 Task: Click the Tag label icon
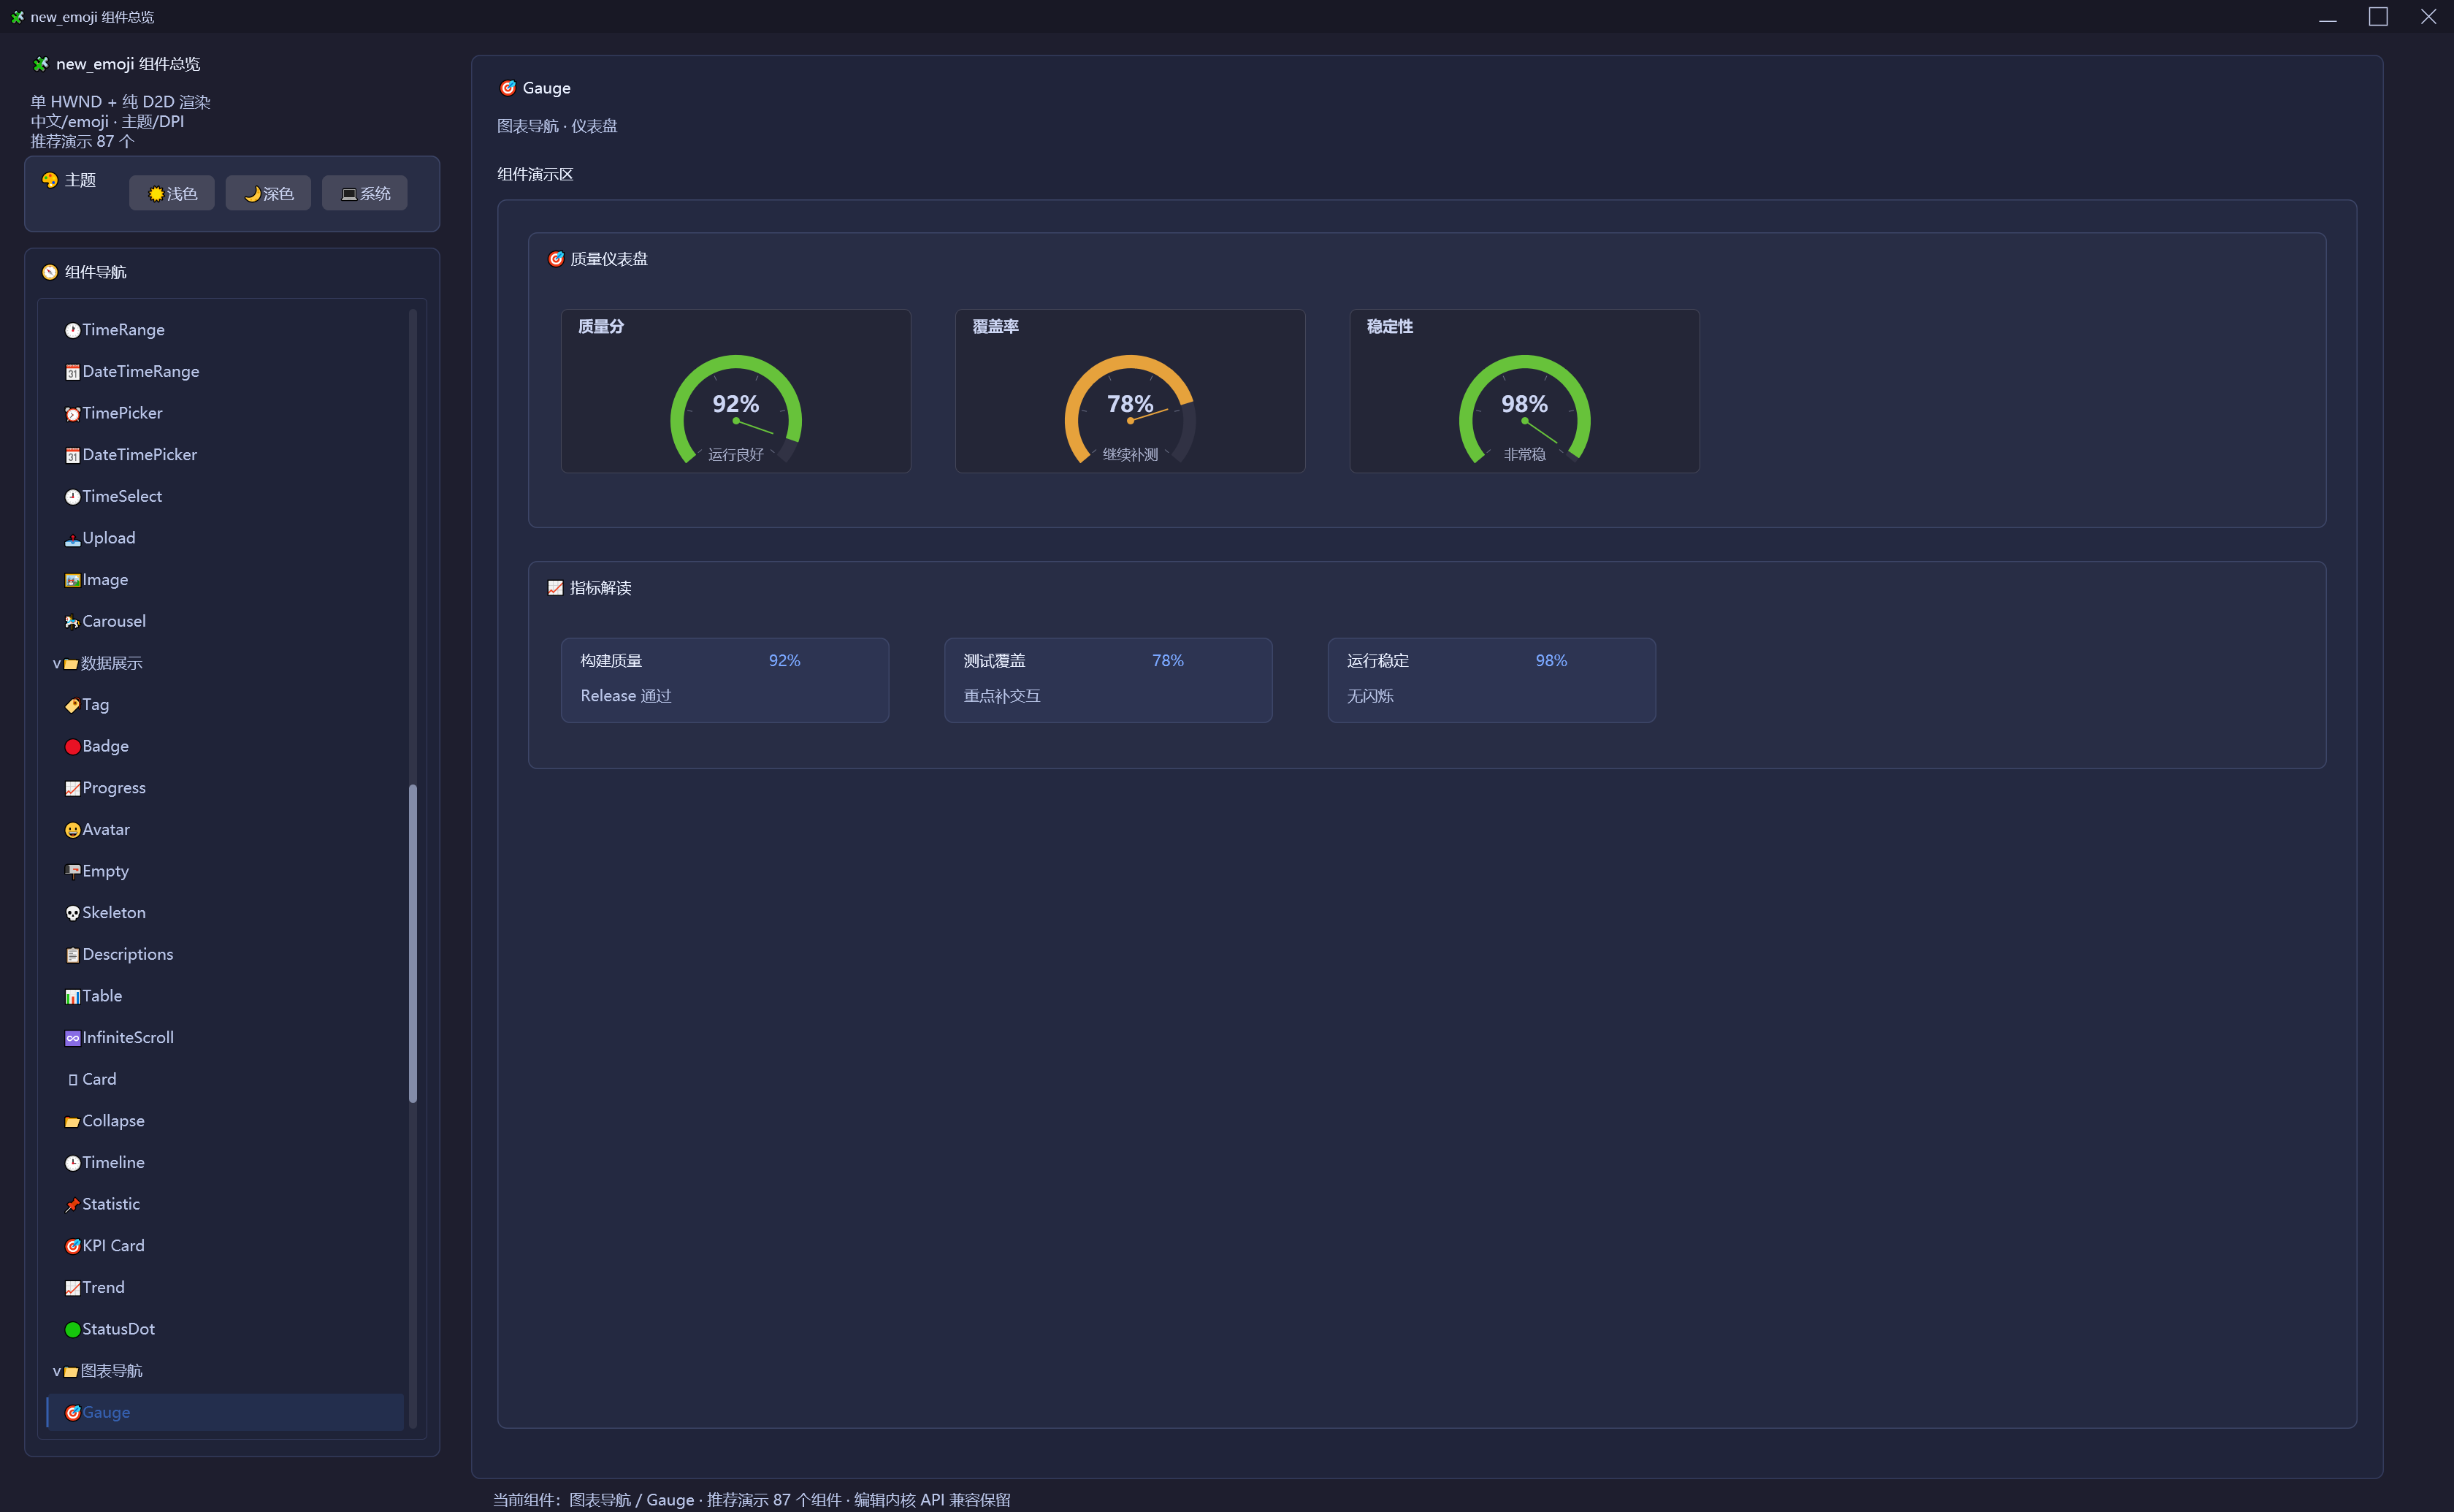pyautogui.click(x=72, y=706)
